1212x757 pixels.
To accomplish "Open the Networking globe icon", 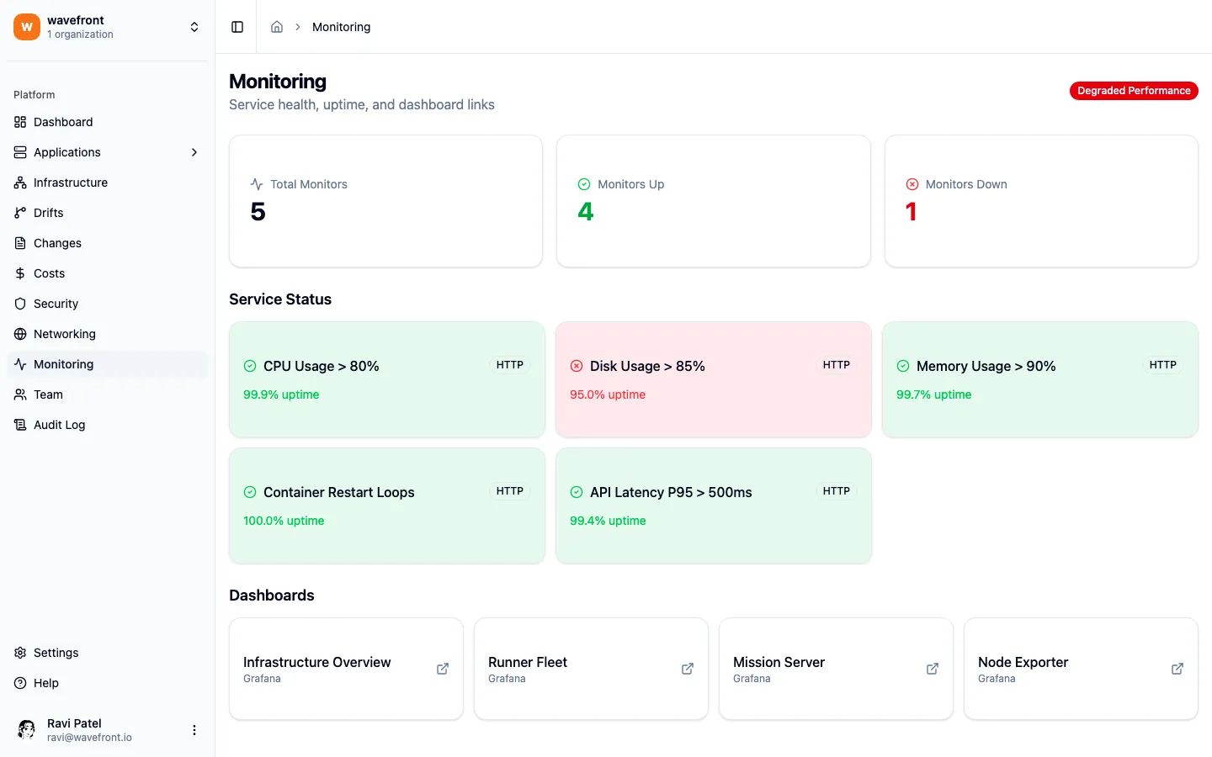I will tap(19, 334).
